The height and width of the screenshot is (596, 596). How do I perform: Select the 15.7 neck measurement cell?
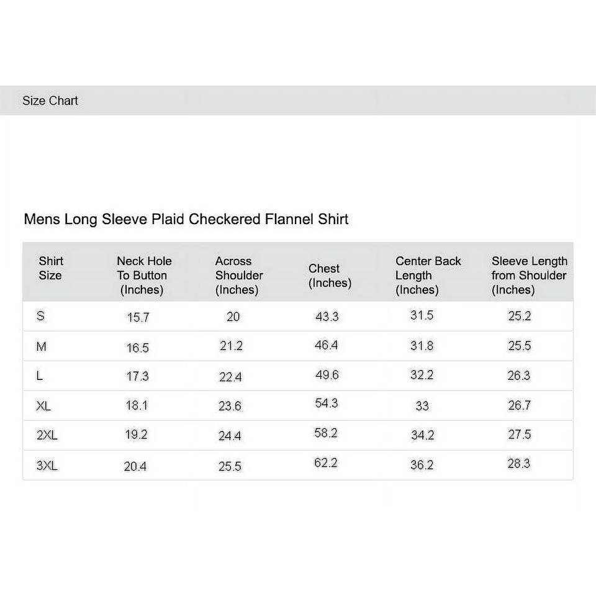tap(138, 317)
